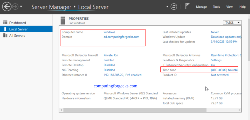Open the Help menu
This screenshot has height=120, width=250.
(x=243, y=7)
